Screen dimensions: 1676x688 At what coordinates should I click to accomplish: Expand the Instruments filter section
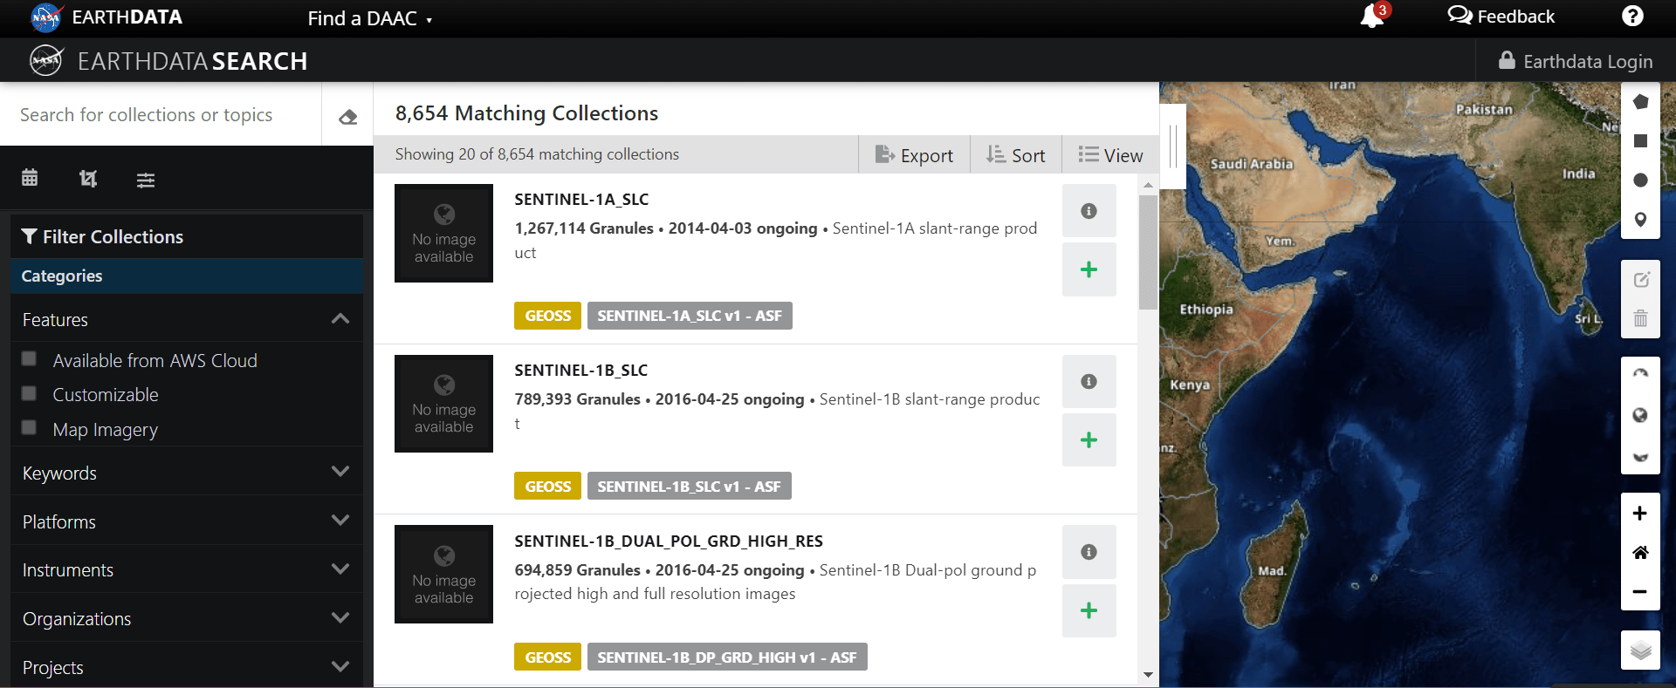[187, 569]
